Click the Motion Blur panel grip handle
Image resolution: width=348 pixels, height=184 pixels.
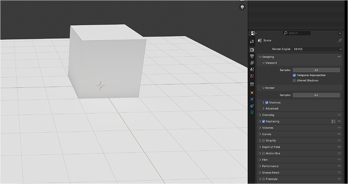tap(339, 153)
